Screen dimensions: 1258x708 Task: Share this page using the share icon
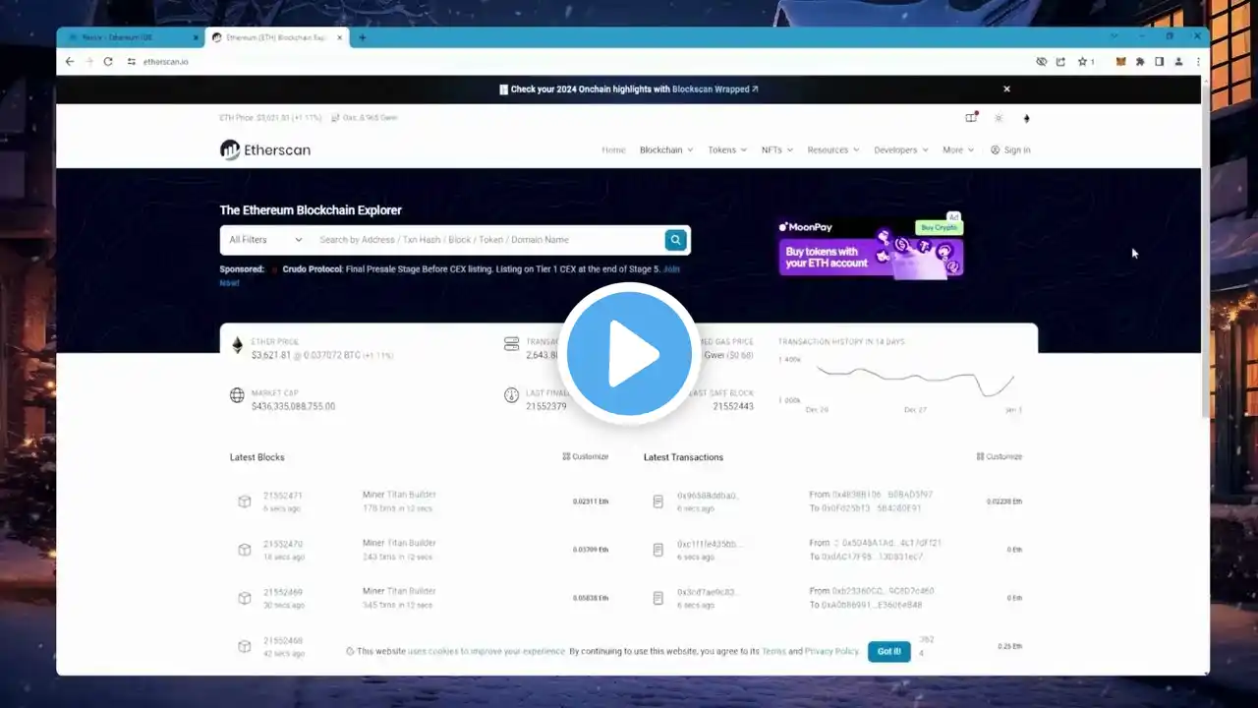coord(1060,61)
